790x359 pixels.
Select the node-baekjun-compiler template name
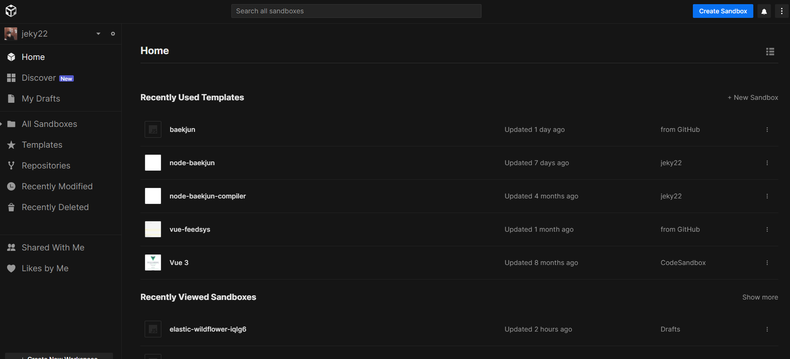[208, 196]
